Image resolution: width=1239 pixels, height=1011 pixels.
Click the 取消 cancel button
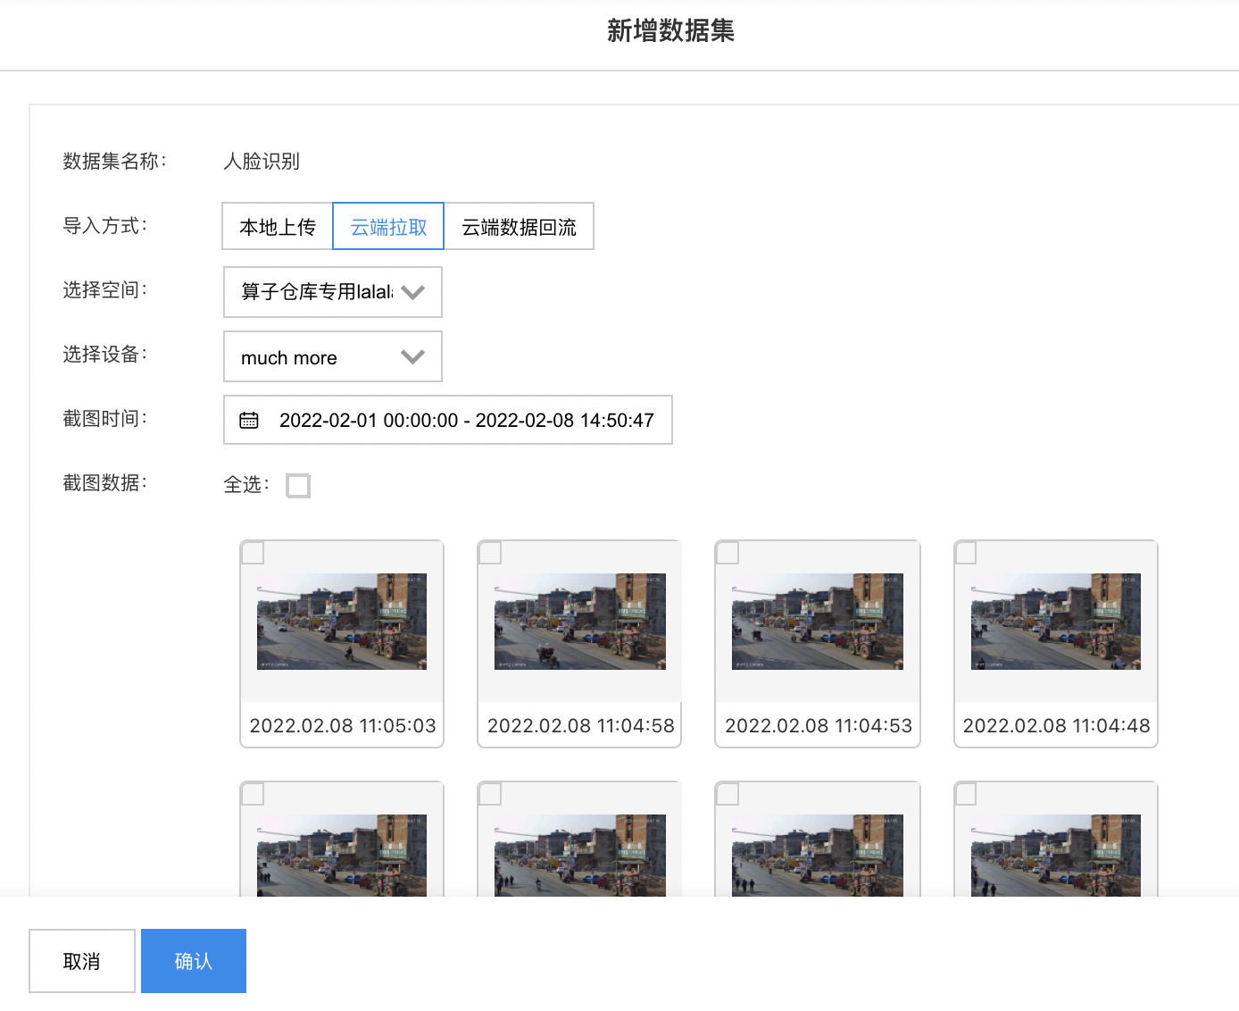tap(82, 961)
